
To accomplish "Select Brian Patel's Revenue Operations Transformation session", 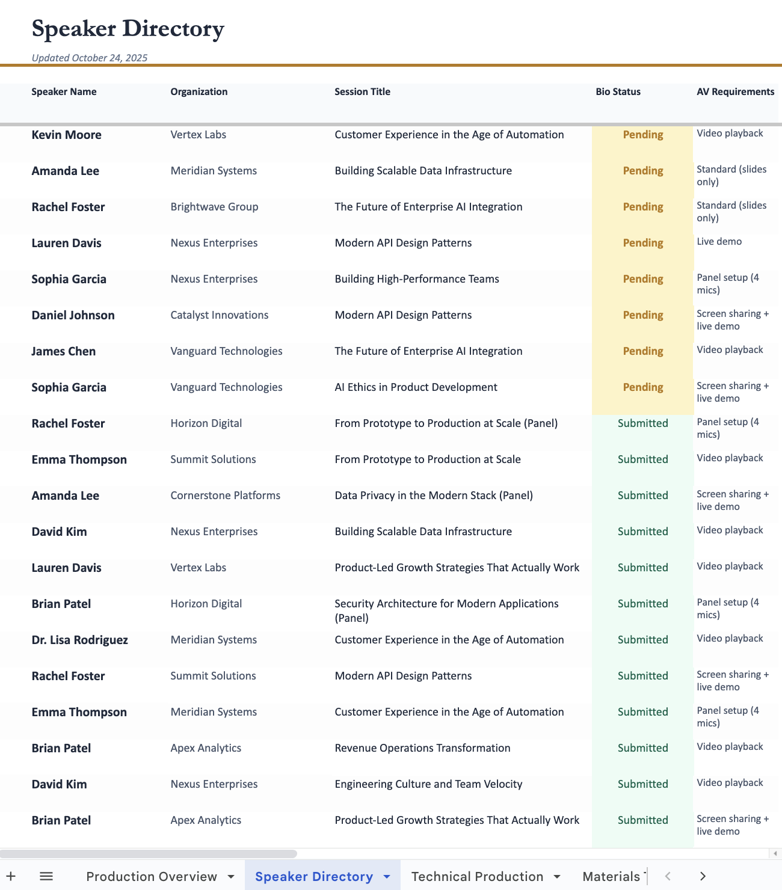I will (422, 748).
